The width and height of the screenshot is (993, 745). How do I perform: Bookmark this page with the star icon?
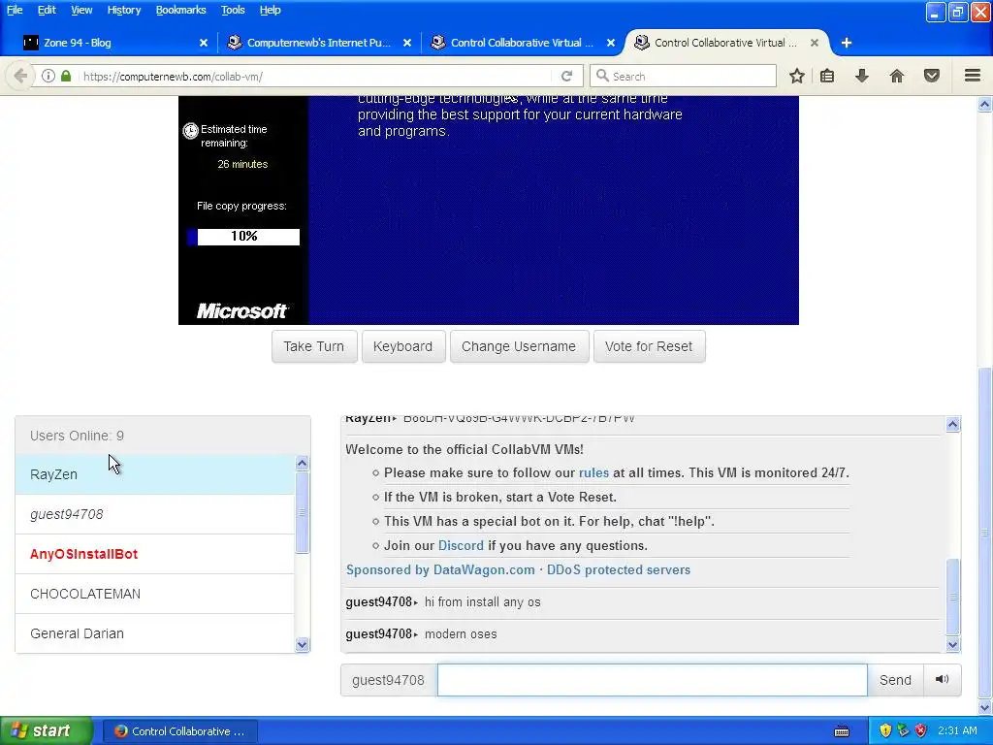(x=797, y=76)
